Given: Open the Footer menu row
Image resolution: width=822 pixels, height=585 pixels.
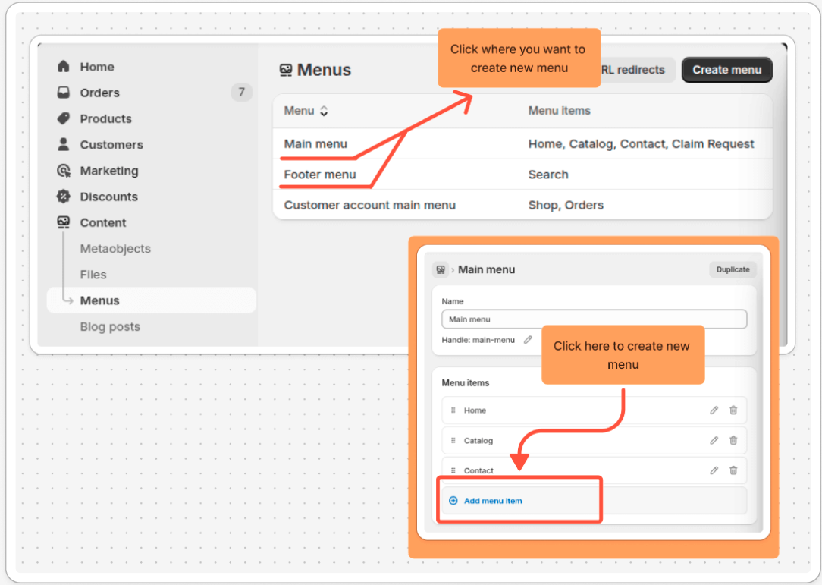Looking at the screenshot, I should [320, 175].
